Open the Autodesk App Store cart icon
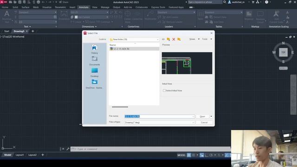The height and width of the screenshot is (167, 297). 253,2
